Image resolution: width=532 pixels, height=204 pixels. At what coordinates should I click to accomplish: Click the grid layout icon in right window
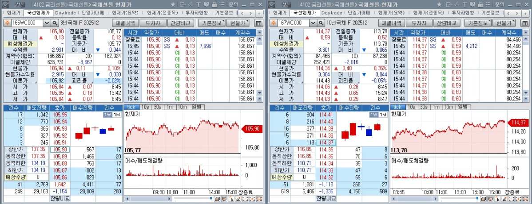pyautogui.click(x=524, y=23)
